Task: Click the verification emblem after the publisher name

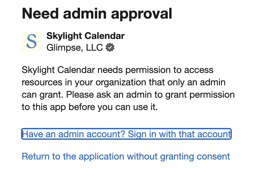Action: (x=110, y=47)
